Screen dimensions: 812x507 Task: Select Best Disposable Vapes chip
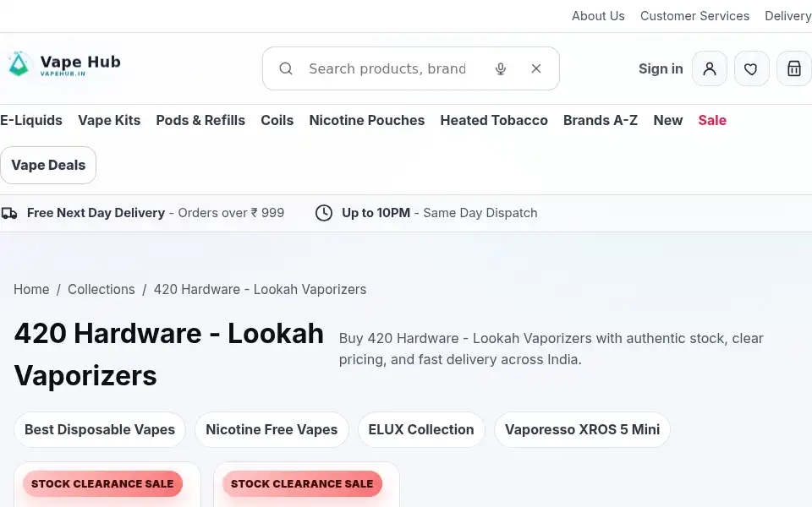pos(100,429)
